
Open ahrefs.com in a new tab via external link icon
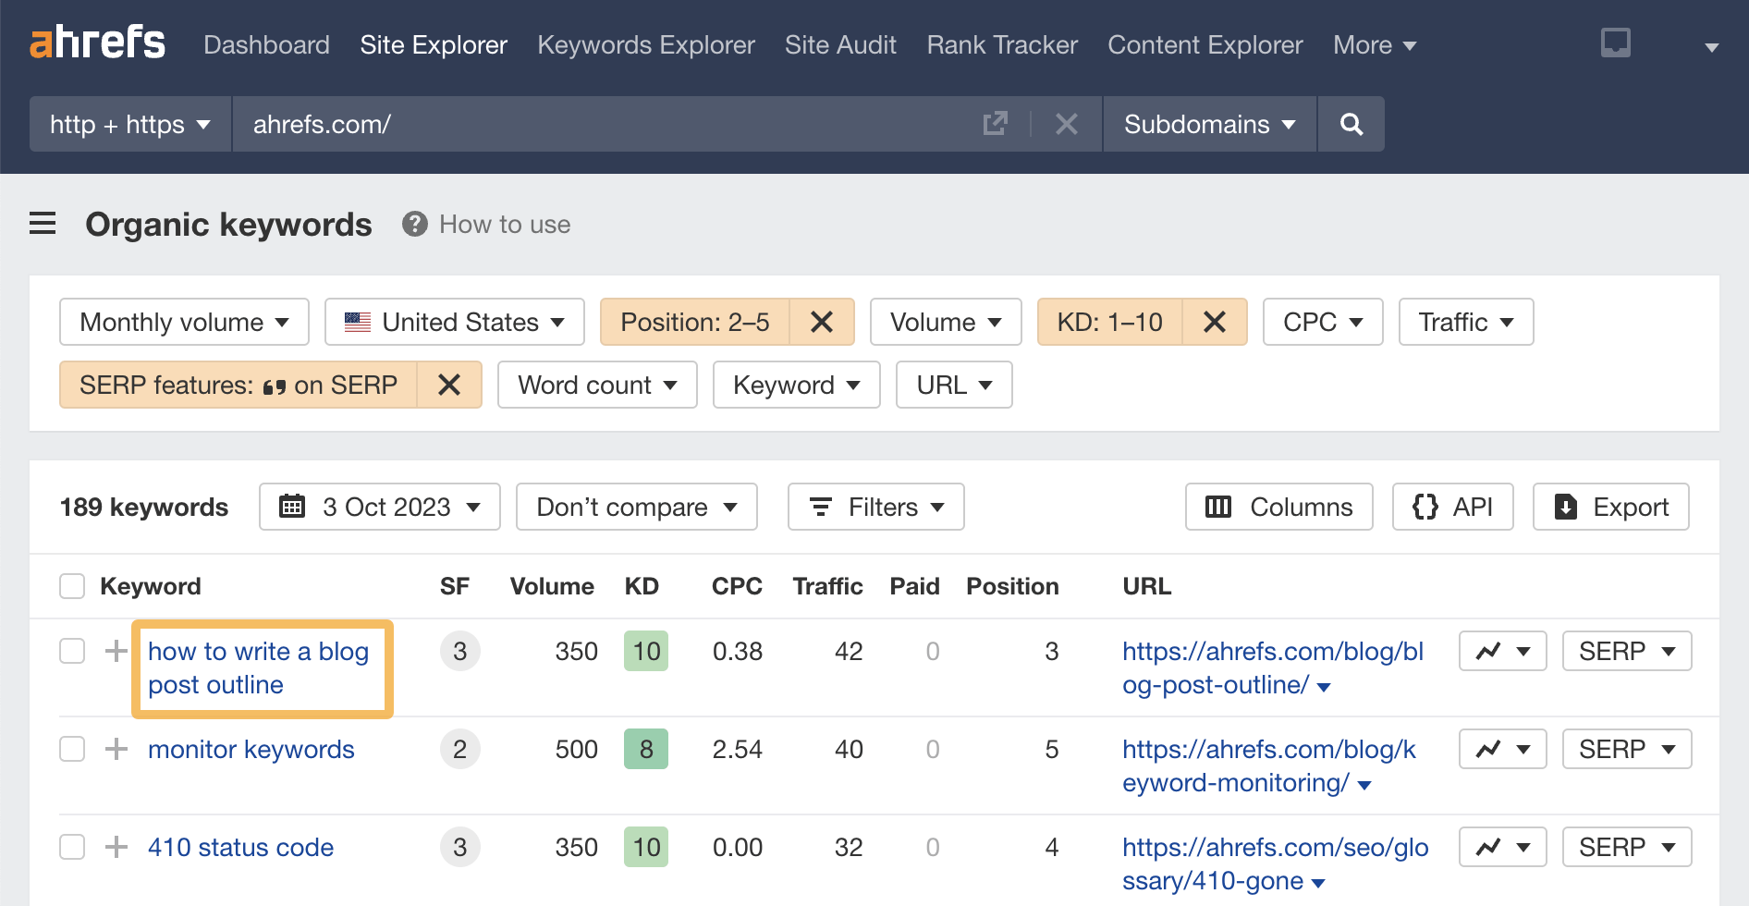[x=995, y=123]
